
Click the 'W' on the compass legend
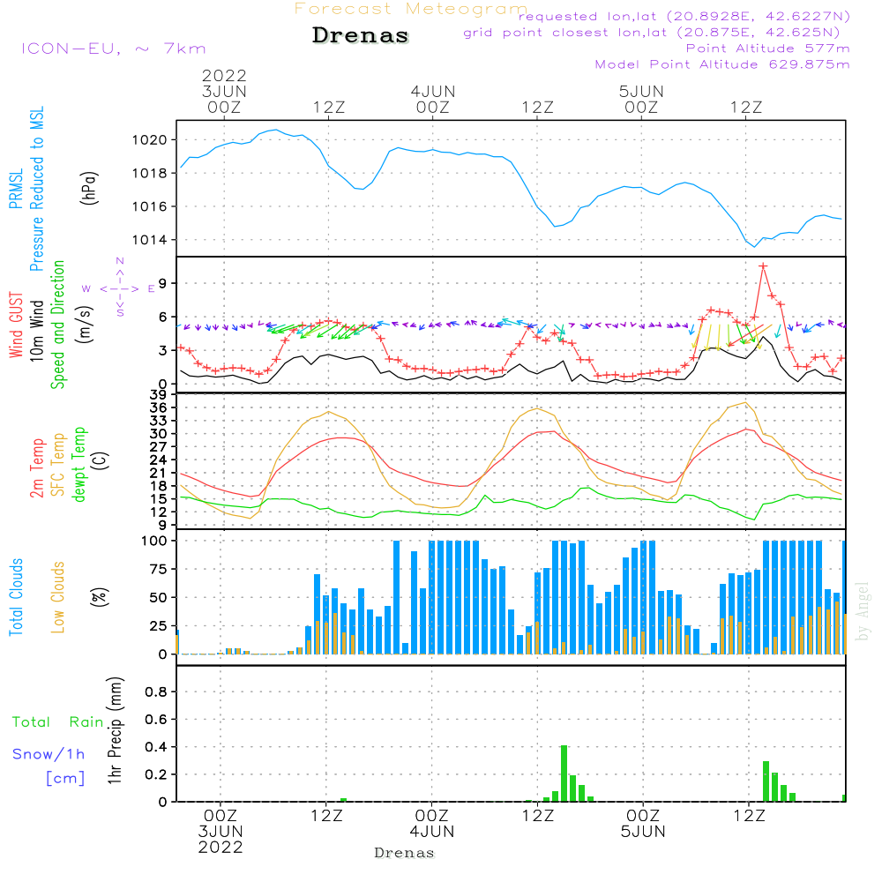point(86,289)
